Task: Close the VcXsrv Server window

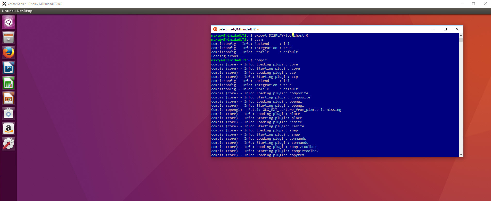Action: (485, 4)
